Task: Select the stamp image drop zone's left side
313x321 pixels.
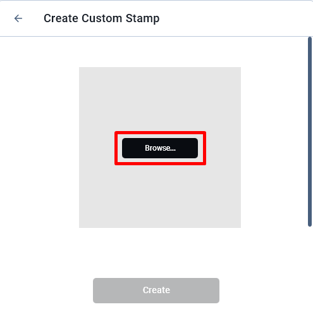Action: click(97, 148)
